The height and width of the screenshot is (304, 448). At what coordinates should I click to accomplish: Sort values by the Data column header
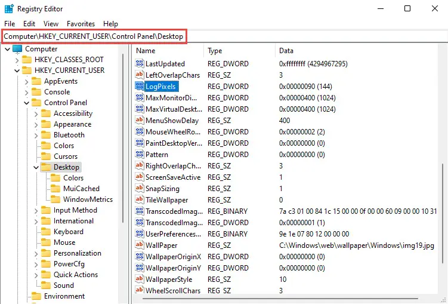coord(356,51)
